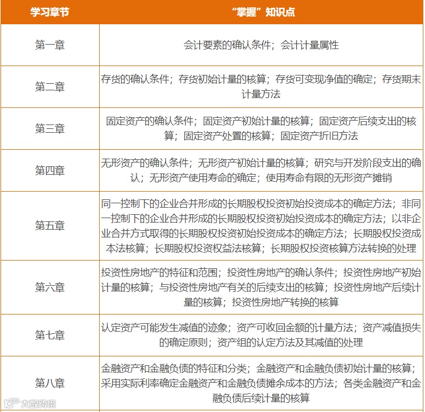Click the 学习章节 column header
The width and height of the screenshot is (425, 412).
click(x=50, y=12)
